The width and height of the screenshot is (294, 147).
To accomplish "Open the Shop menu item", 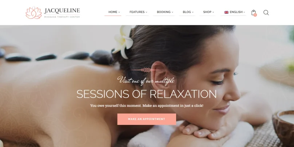I will 207,12.
